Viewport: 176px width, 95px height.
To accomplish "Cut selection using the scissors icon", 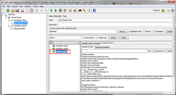I will 23,11.
